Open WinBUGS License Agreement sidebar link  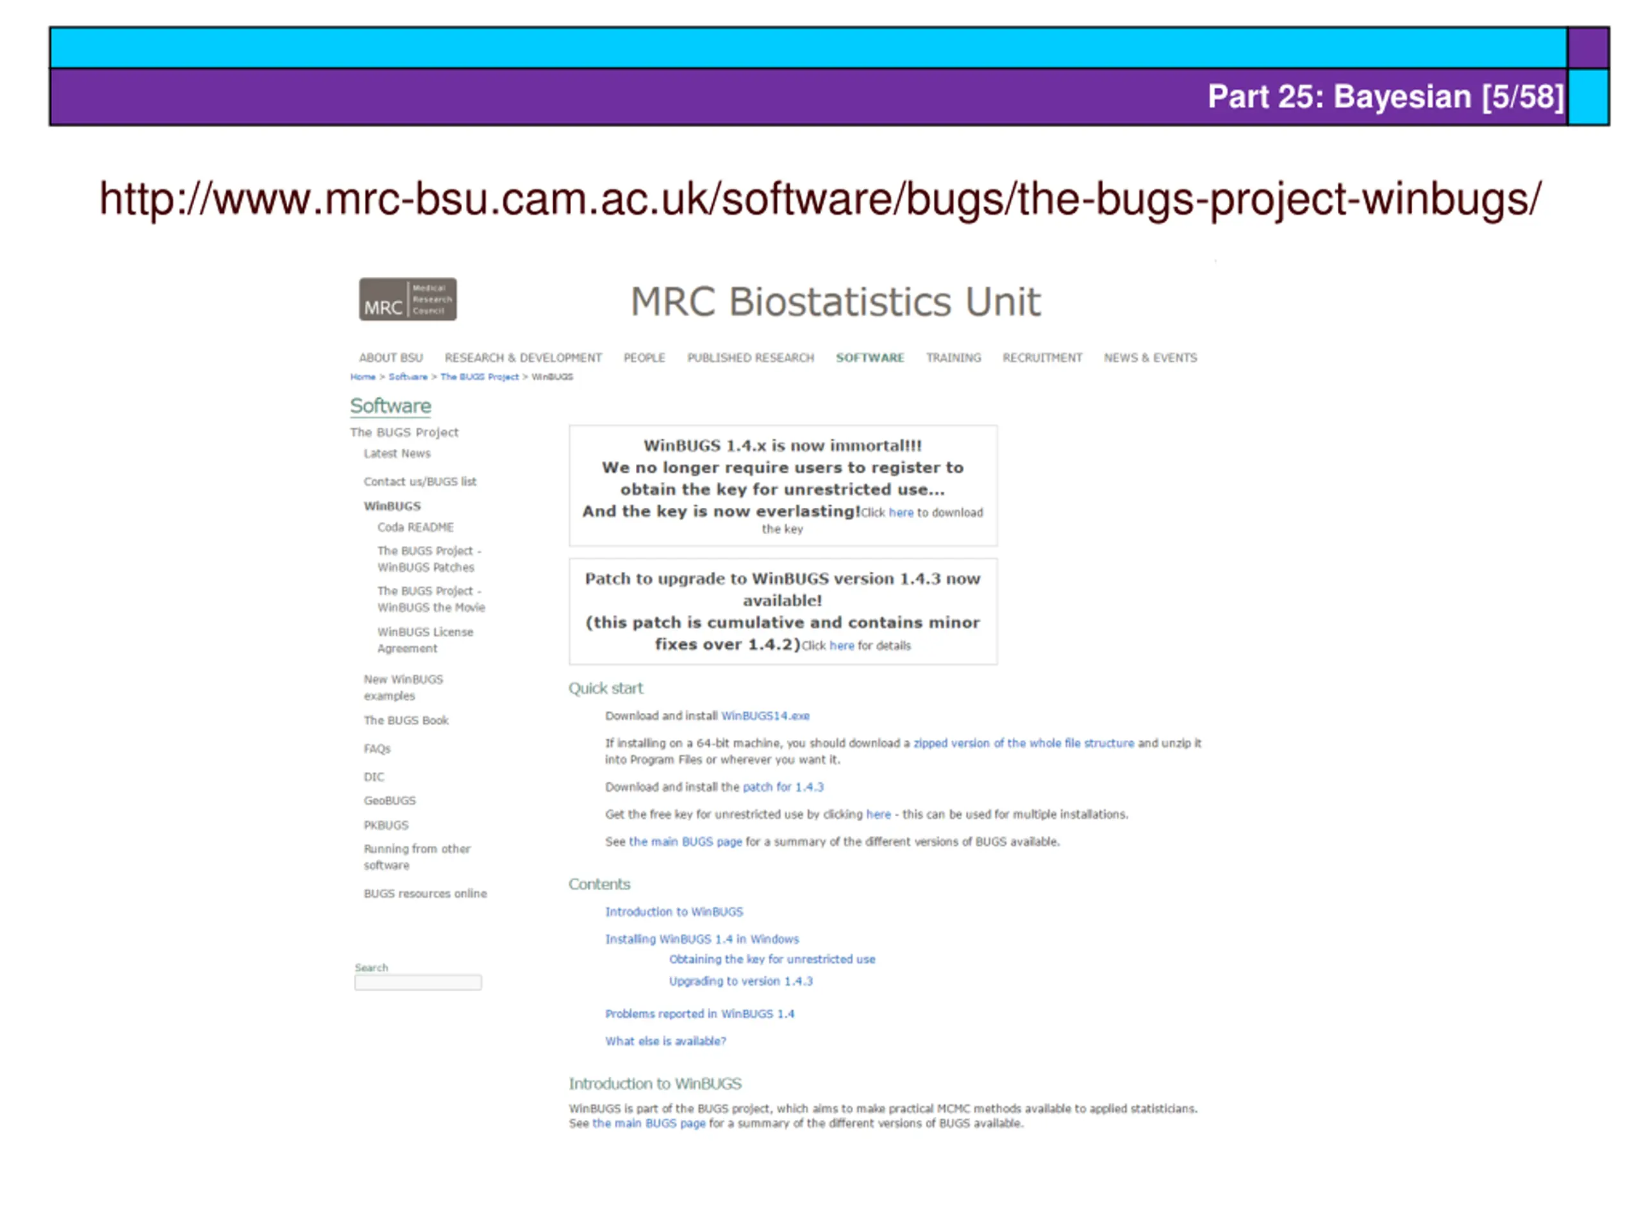point(424,640)
